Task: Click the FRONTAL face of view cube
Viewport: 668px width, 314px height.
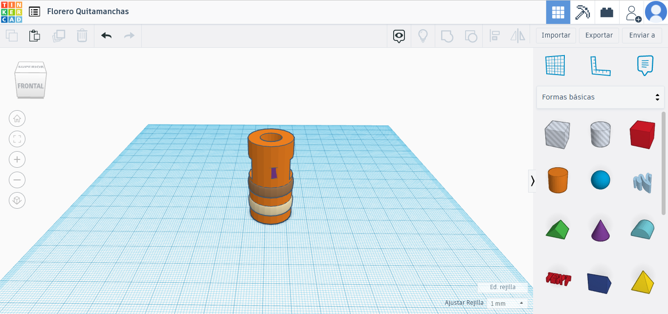Action: [30, 86]
